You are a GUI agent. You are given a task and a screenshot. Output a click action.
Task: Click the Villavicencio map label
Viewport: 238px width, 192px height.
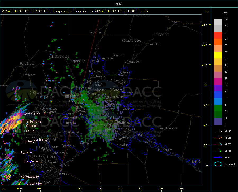click(59, 57)
